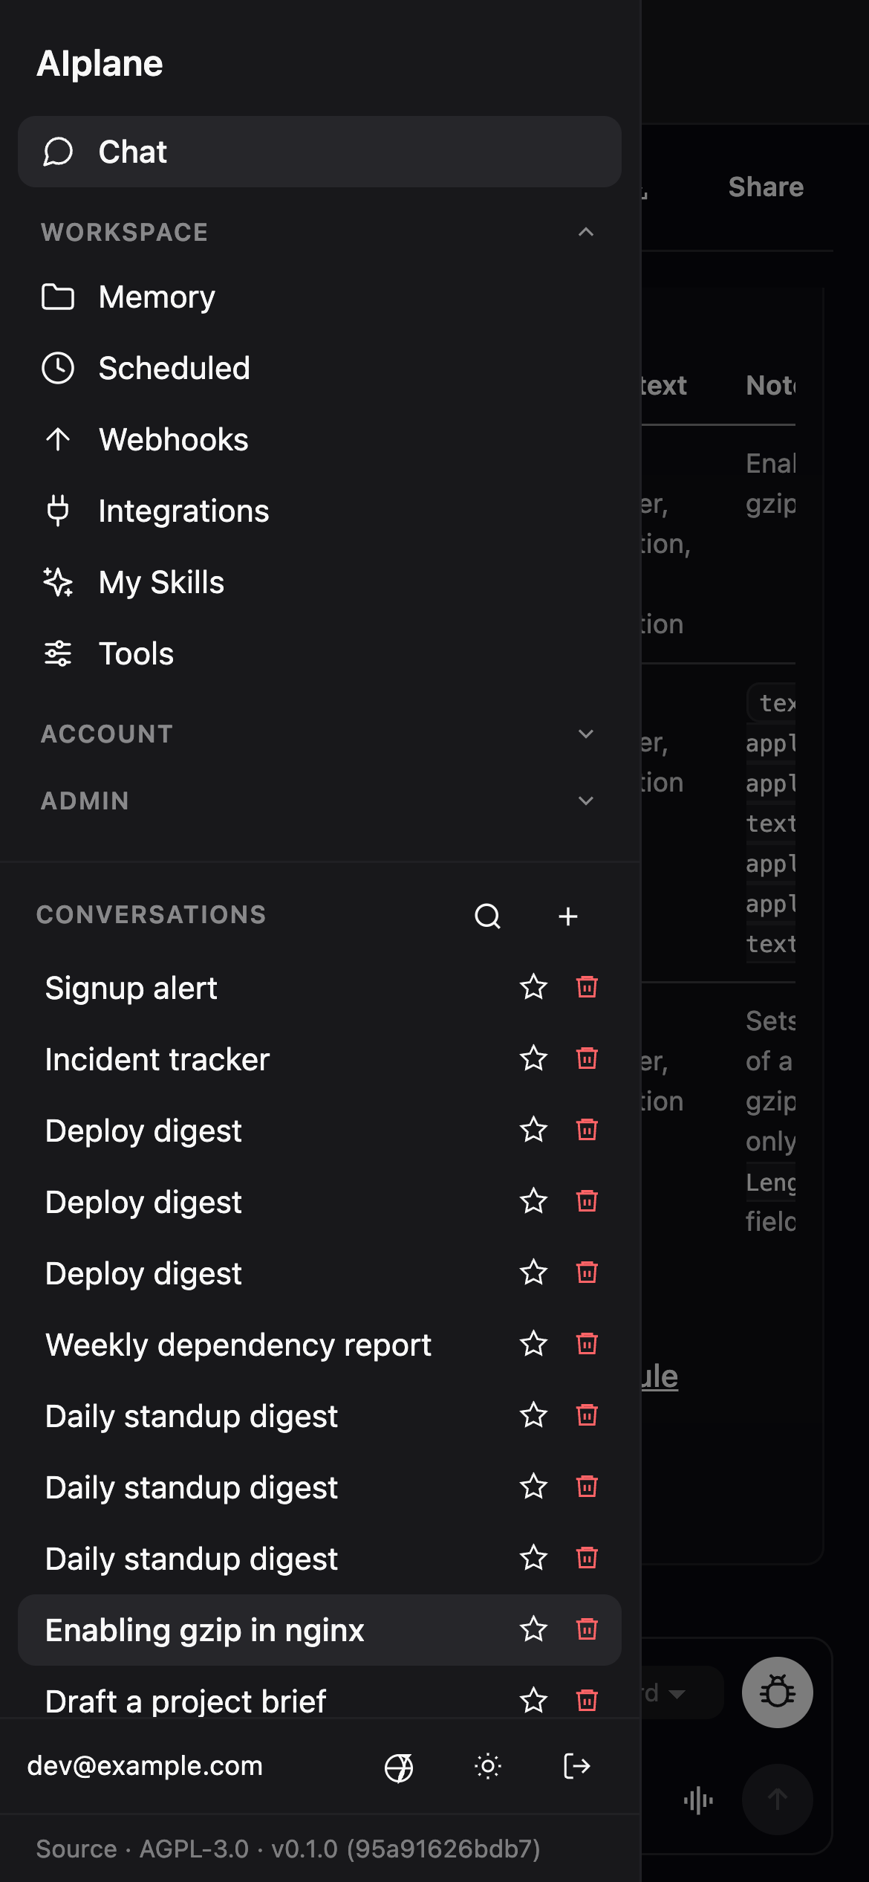The height and width of the screenshot is (1882, 869).
Task: Open the Source link in footer
Action: pyautogui.click(x=77, y=1849)
